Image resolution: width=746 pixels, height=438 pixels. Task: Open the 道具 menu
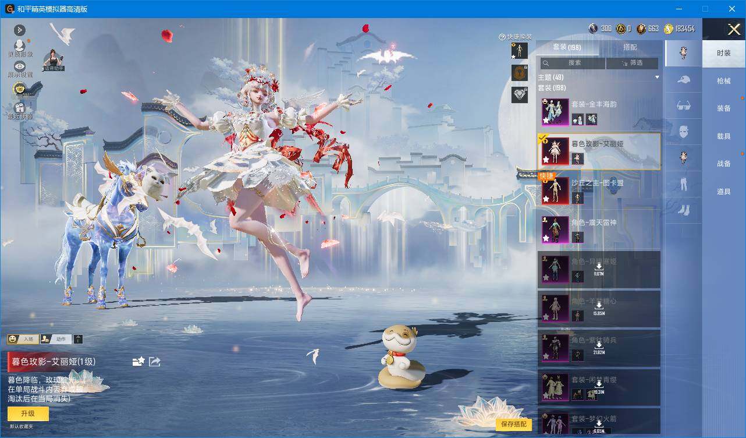click(724, 192)
